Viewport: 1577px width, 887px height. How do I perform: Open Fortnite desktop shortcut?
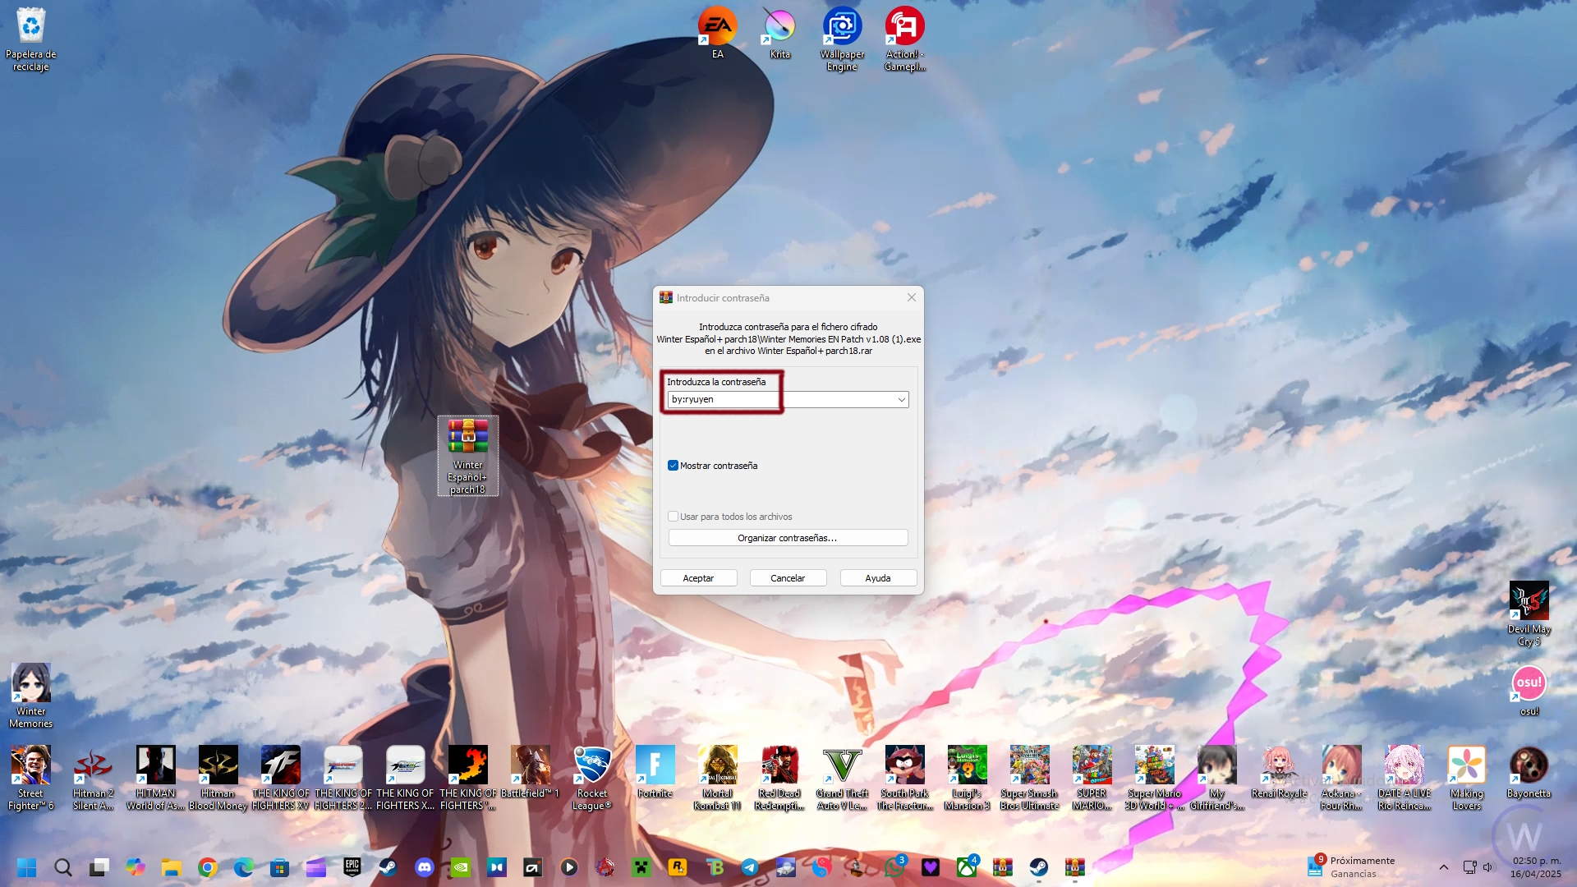(655, 766)
